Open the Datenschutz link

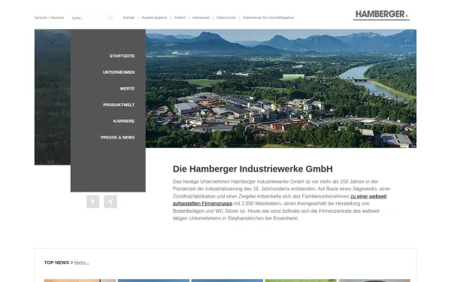pyautogui.click(x=226, y=17)
